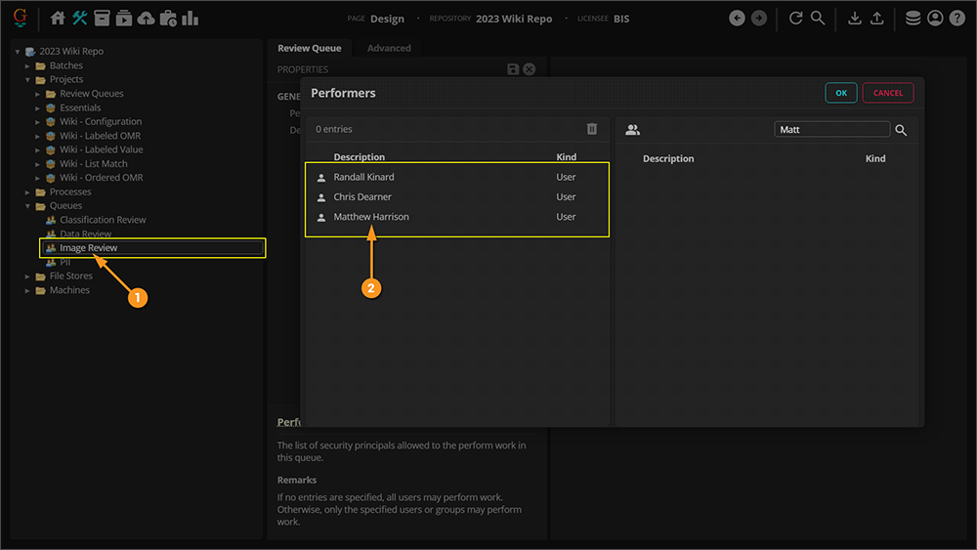
Task: Click the Matt search input field
Action: pos(831,129)
